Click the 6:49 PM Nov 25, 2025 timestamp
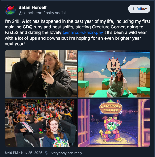 24,153
